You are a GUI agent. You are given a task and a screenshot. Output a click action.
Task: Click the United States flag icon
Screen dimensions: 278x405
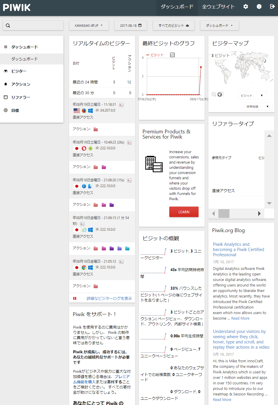(x=77, y=111)
